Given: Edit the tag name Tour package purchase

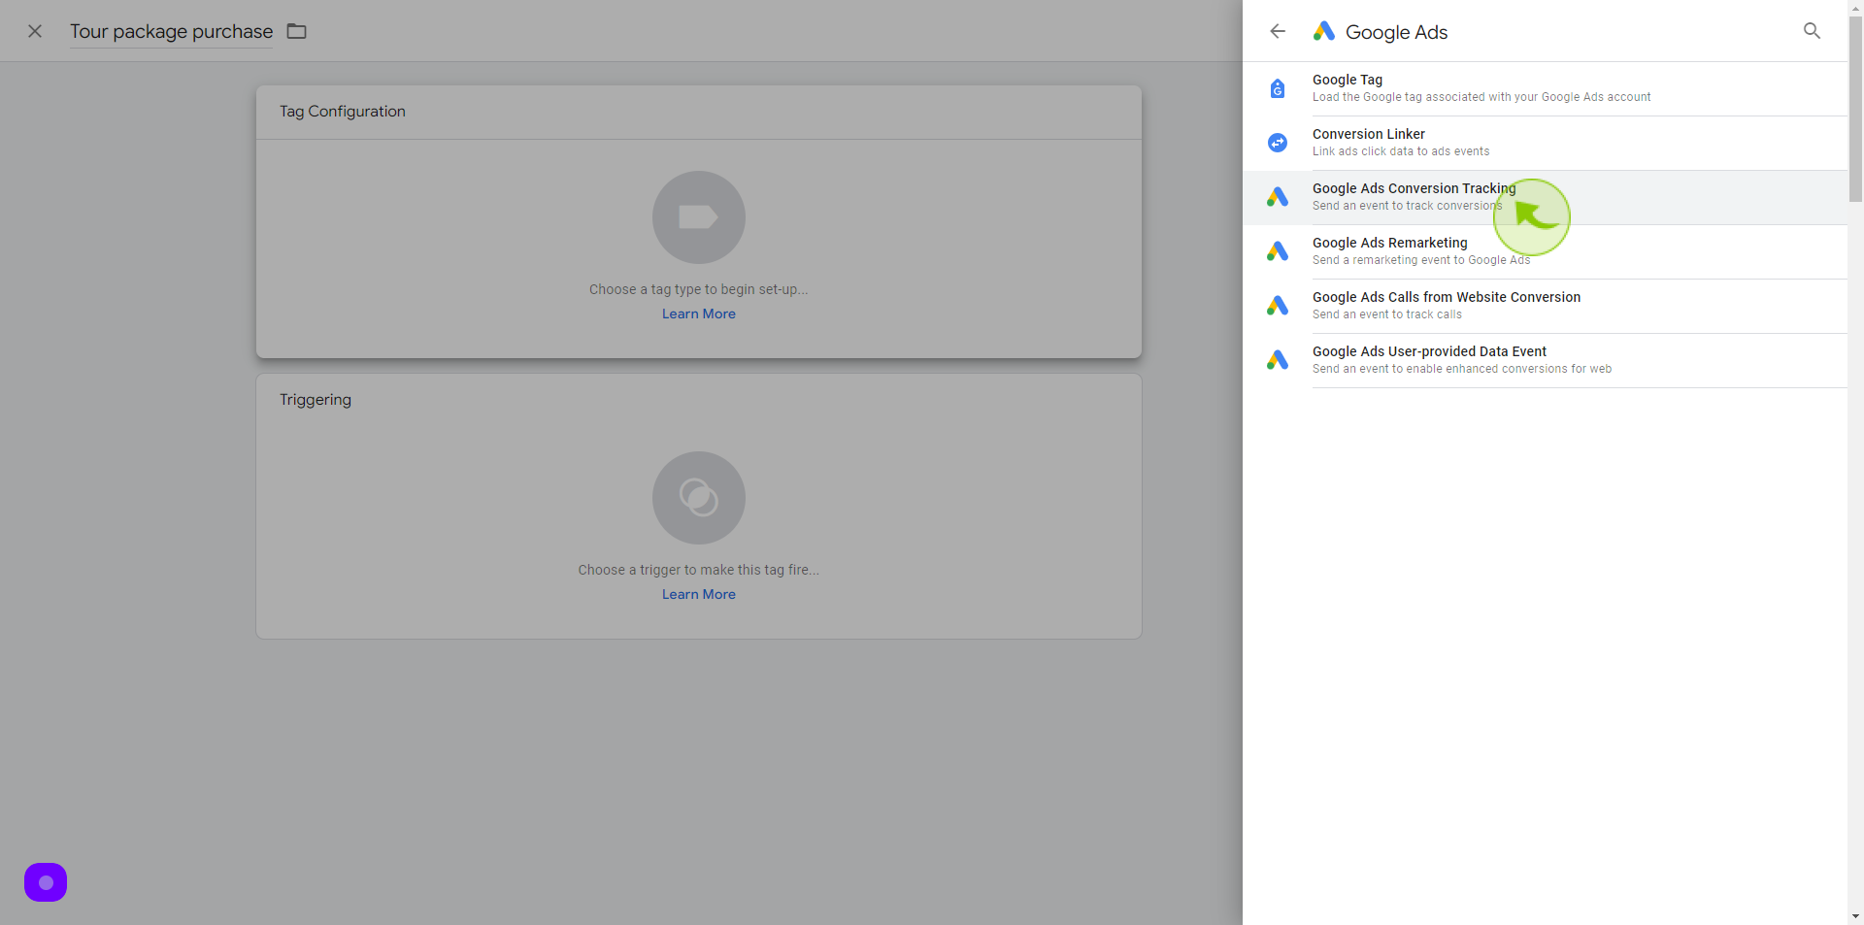Looking at the screenshot, I should 171,31.
